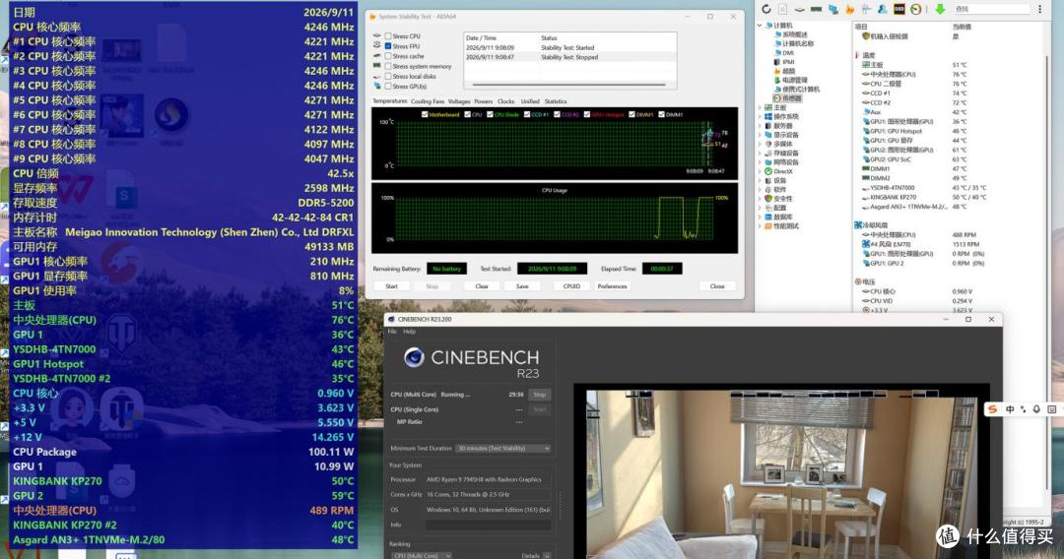Collapse the 计算机 tree node
The height and width of the screenshot is (559, 1064).
pyautogui.click(x=760, y=25)
